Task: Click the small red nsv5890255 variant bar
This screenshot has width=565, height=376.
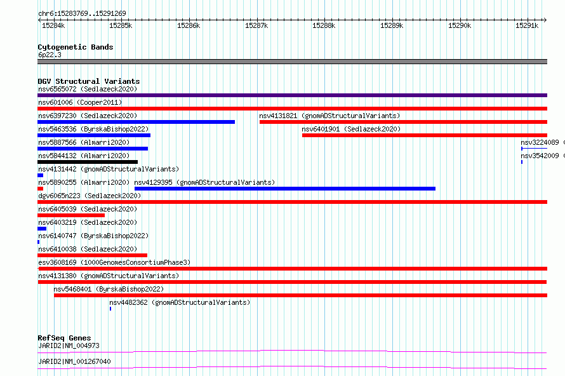Action: pyautogui.click(x=41, y=189)
